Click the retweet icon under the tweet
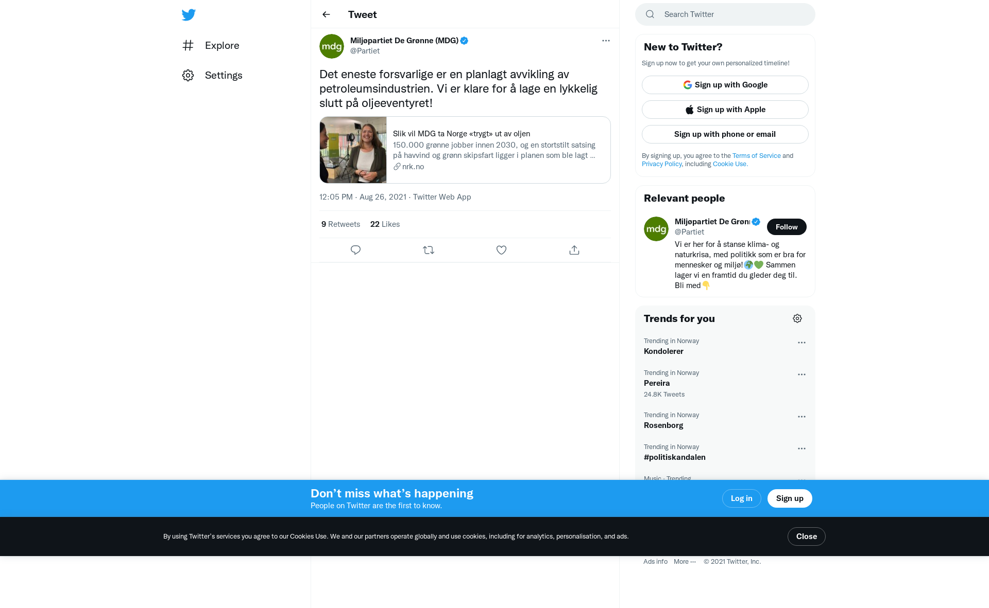The height and width of the screenshot is (608, 989). pyautogui.click(x=429, y=250)
